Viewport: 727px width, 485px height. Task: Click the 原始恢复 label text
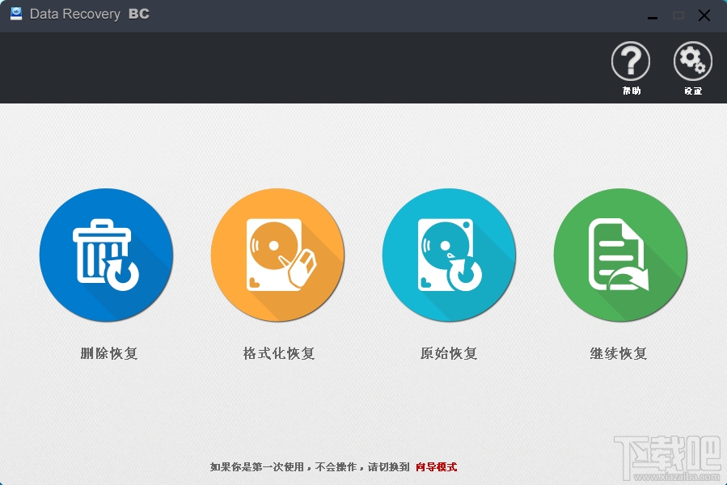(x=449, y=353)
